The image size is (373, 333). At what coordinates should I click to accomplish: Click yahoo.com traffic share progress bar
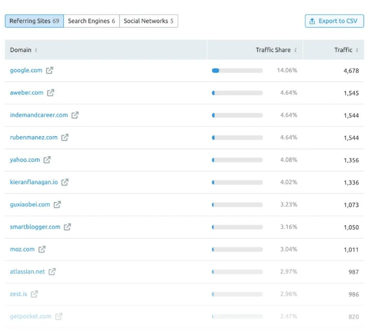pos(237,160)
